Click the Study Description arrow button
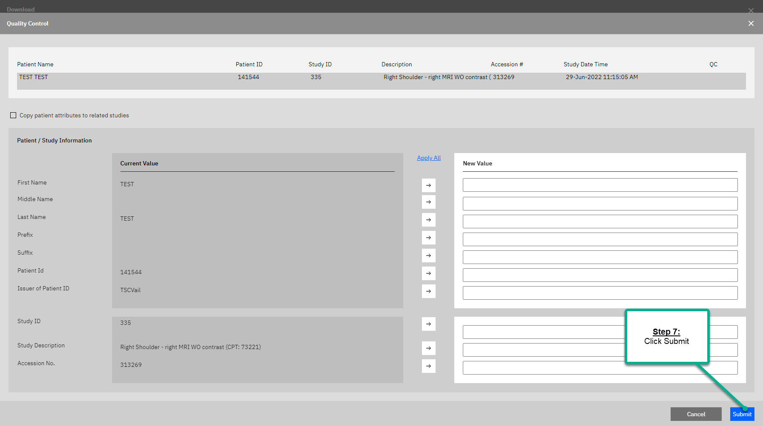 (428, 348)
